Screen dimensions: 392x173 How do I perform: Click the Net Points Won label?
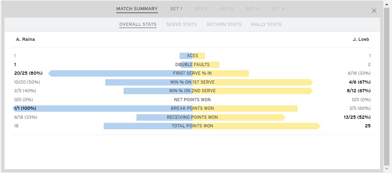point(192,100)
